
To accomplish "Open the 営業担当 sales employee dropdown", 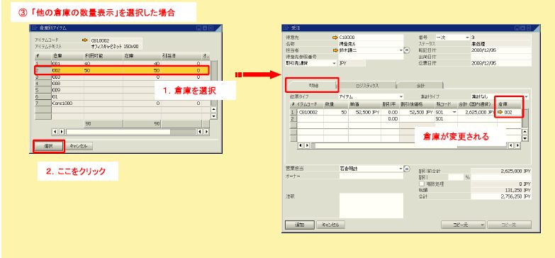I will click(x=401, y=169).
